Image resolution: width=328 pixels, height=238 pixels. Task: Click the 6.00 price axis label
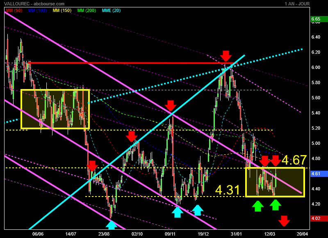316,67
